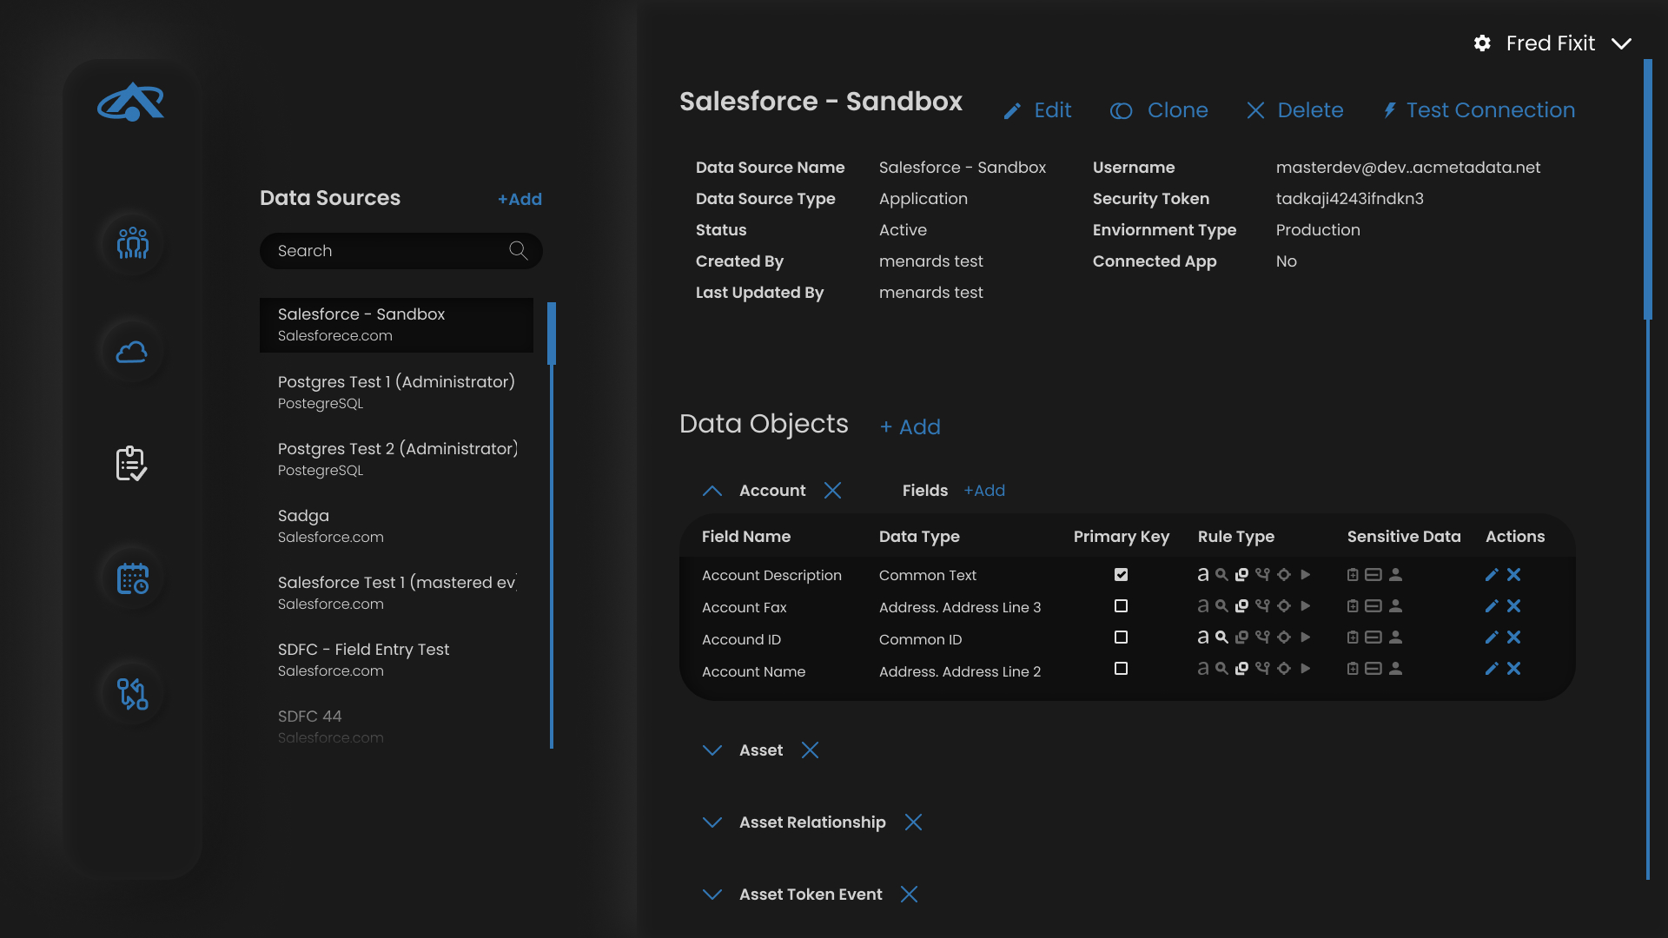Click the magnifier rule icon for Accound ID
Image resolution: width=1668 pixels, height=938 pixels.
tap(1221, 637)
